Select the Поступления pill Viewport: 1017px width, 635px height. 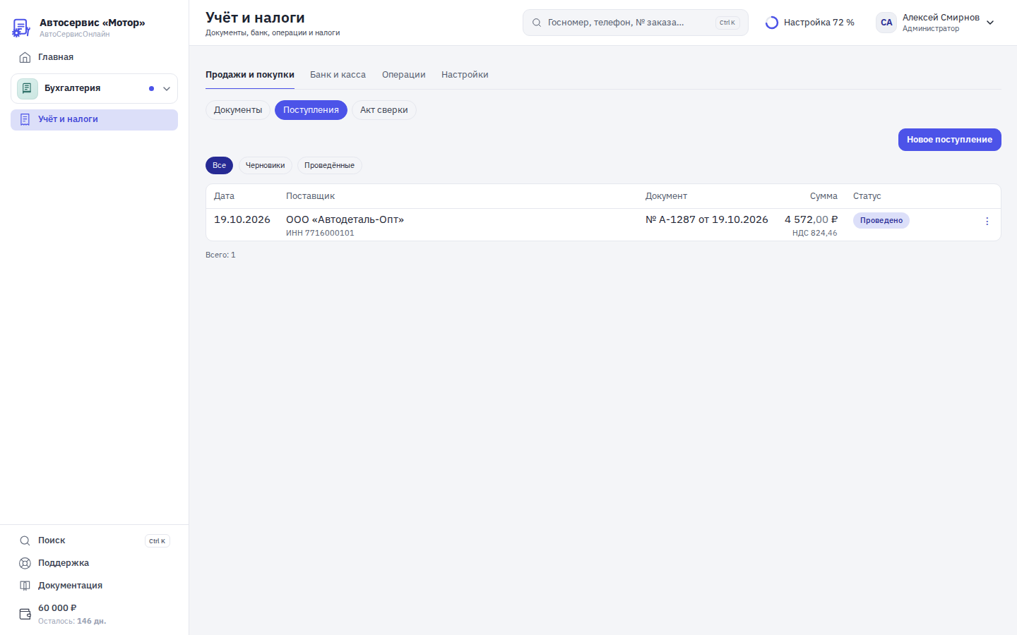coord(311,110)
